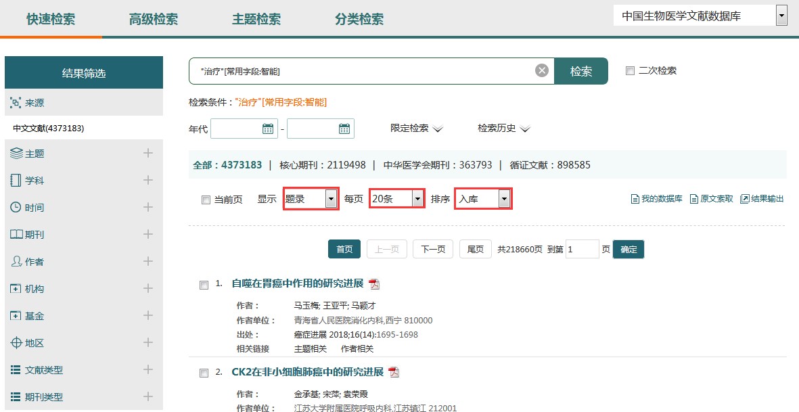
Task: Check the 当前页 select-all checkbox
Action: pyautogui.click(x=206, y=200)
